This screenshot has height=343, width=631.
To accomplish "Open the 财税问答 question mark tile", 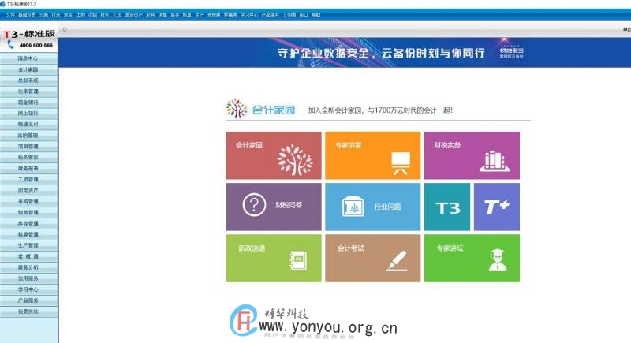I will coord(274,207).
